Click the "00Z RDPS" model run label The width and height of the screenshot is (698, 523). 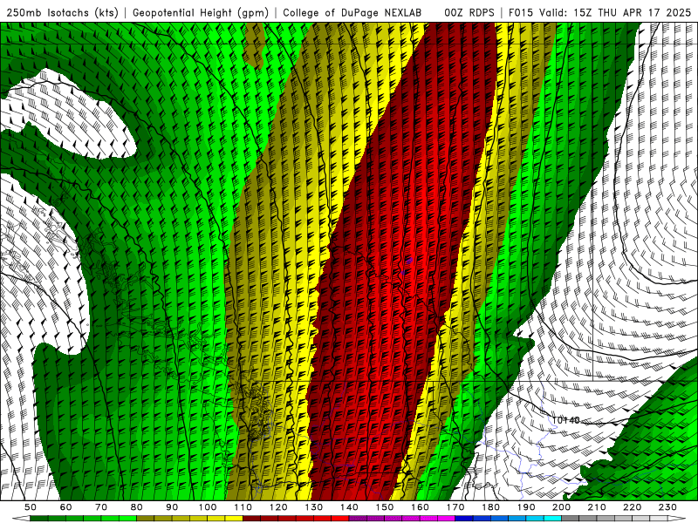click(469, 13)
